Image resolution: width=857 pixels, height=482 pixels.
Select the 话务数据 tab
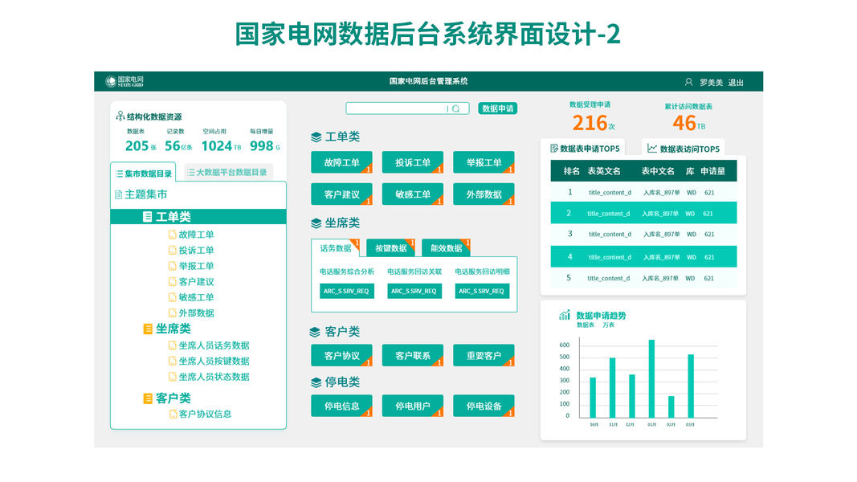(336, 248)
